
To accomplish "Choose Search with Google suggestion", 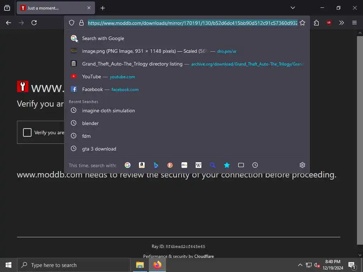I will point(187,38).
